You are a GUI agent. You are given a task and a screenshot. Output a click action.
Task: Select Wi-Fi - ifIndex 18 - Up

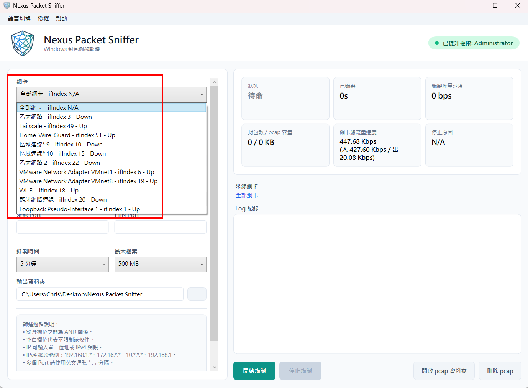tap(112, 190)
